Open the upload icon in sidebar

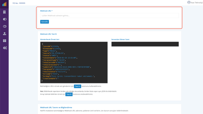click(x=5, y=34)
